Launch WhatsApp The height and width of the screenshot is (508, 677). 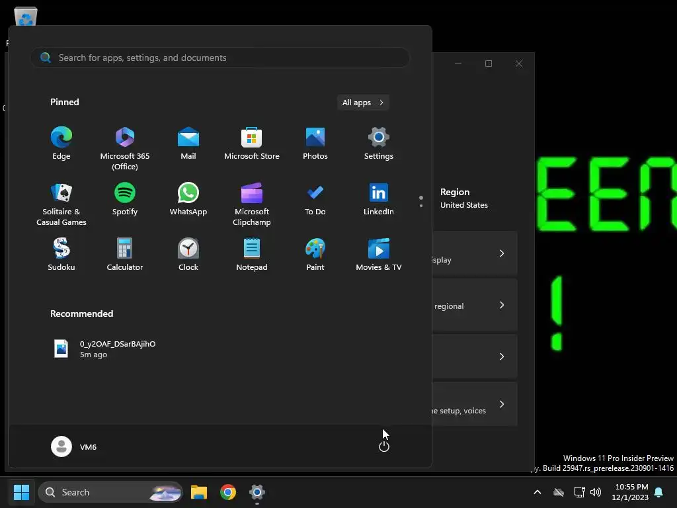188,199
